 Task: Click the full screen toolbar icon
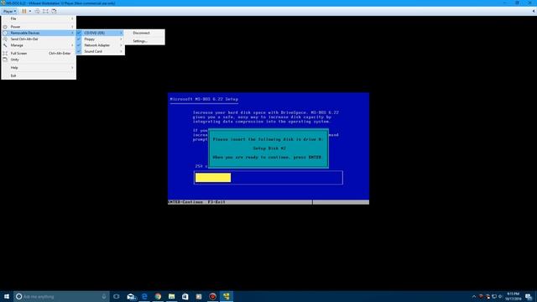point(45,11)
